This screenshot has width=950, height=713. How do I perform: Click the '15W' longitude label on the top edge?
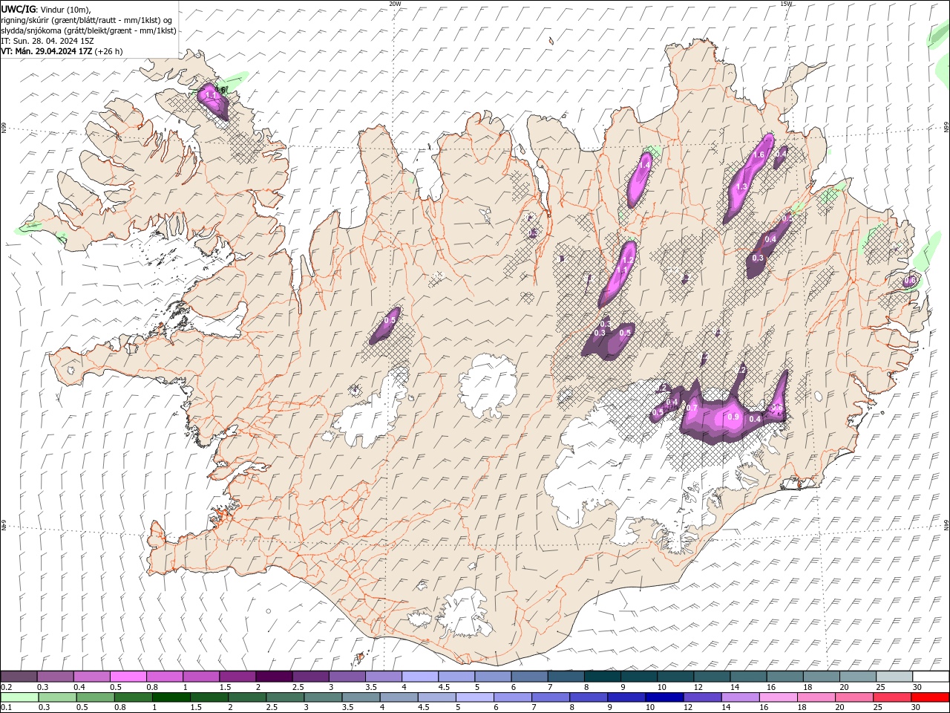786,4
